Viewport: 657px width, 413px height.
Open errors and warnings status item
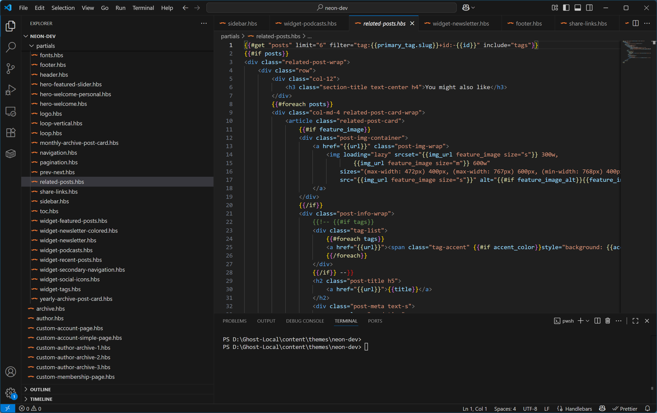point(30,408)
